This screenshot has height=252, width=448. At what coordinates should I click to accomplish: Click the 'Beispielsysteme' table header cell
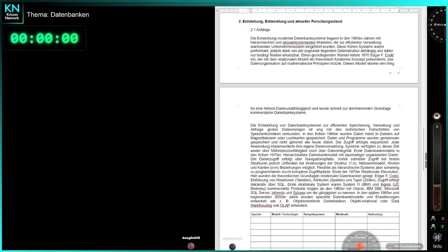[x=319, y=214]
